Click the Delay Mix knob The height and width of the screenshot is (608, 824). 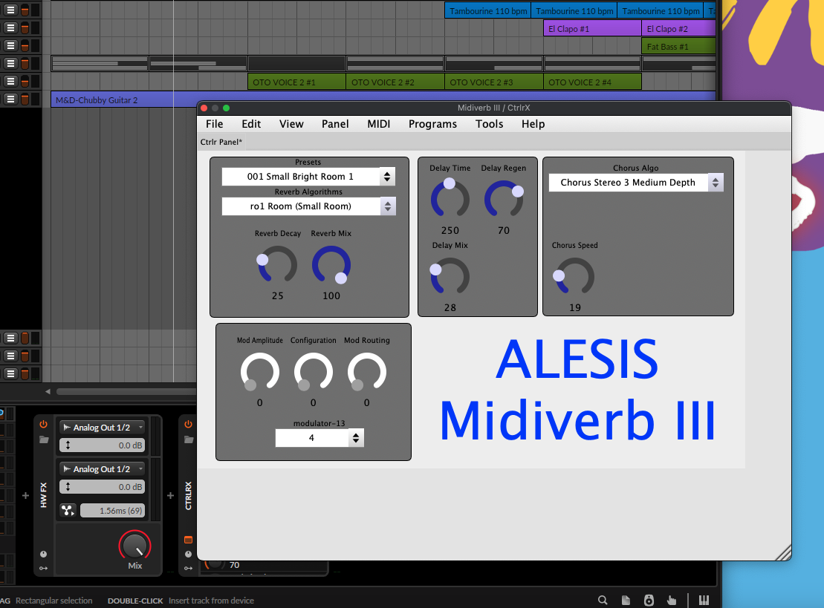(450, 277)
